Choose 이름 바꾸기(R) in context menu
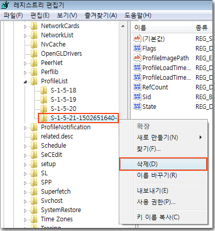Viewport: 215px width, 231px height. pos(163,175)
